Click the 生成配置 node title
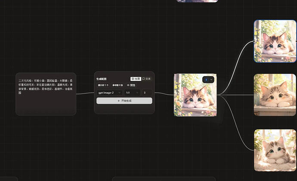Screen dimensions: 297x181 click(x=101, y=79)
